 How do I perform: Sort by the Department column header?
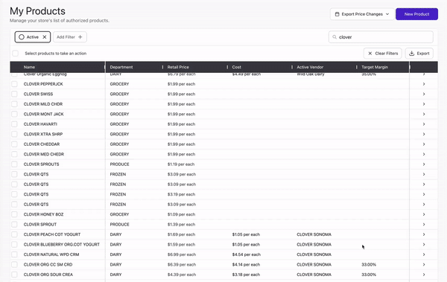(121, 67)
